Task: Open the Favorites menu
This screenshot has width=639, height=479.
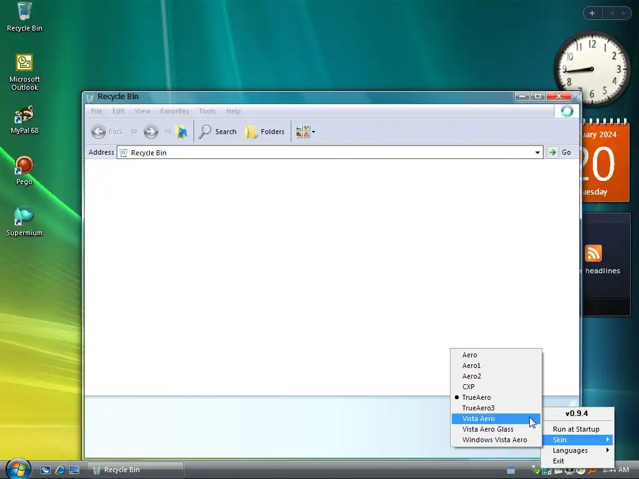Action: (x=175, y=111)
